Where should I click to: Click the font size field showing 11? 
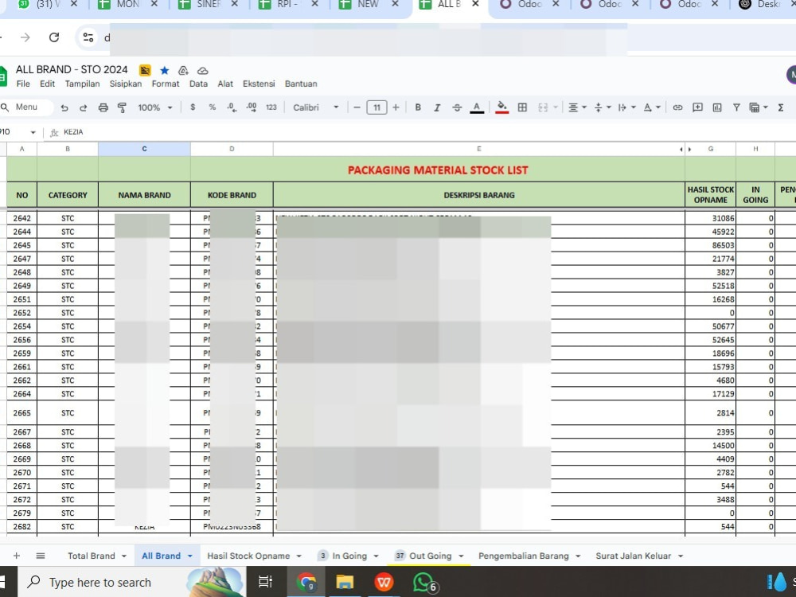tap(377, 107)
